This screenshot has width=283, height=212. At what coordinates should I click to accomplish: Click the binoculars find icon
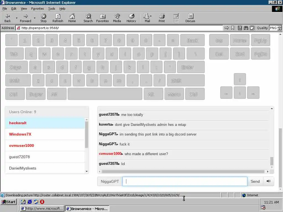246,28
